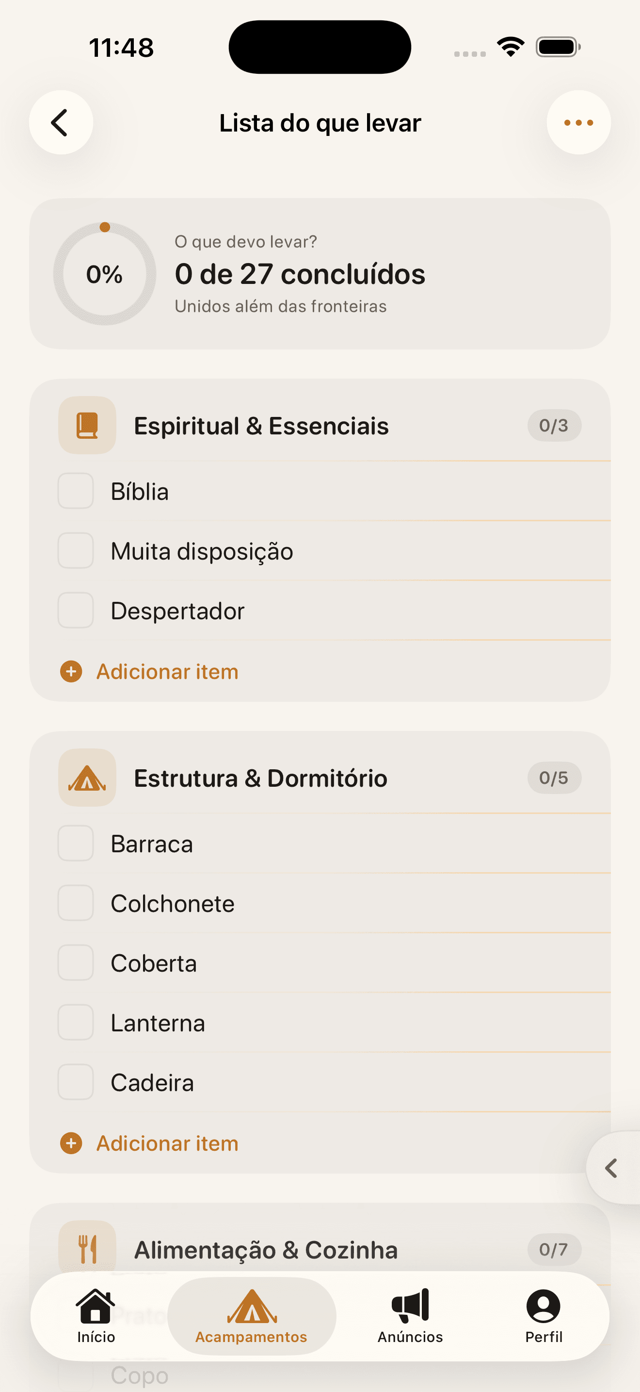
Task: Open the Perfil tab
Action: [x=544, y=1316]
